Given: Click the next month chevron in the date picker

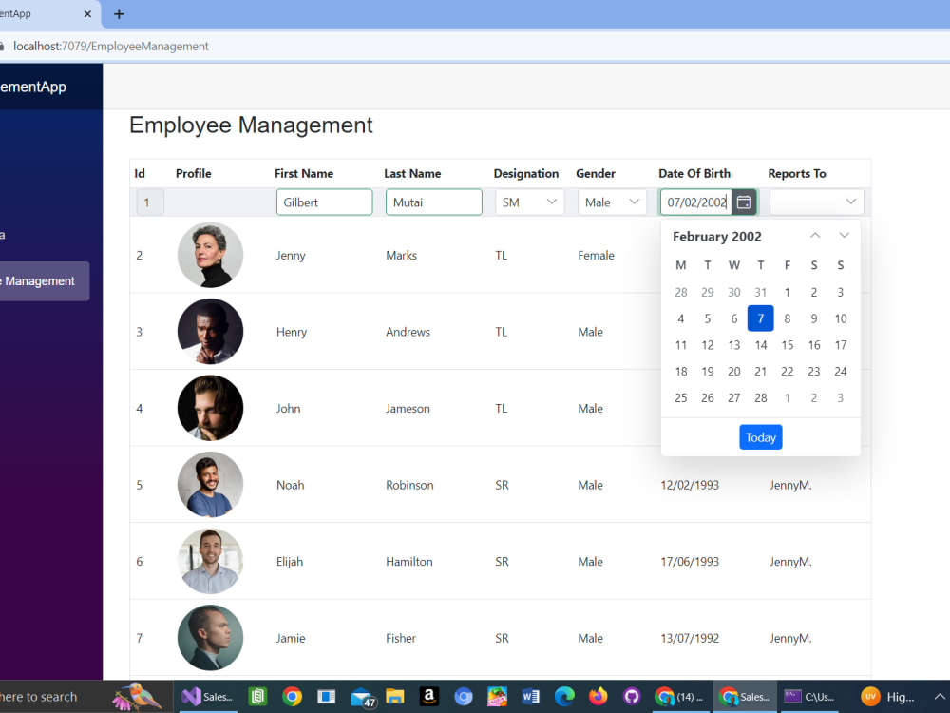Looking at the screenshot, I should [844, 235].
